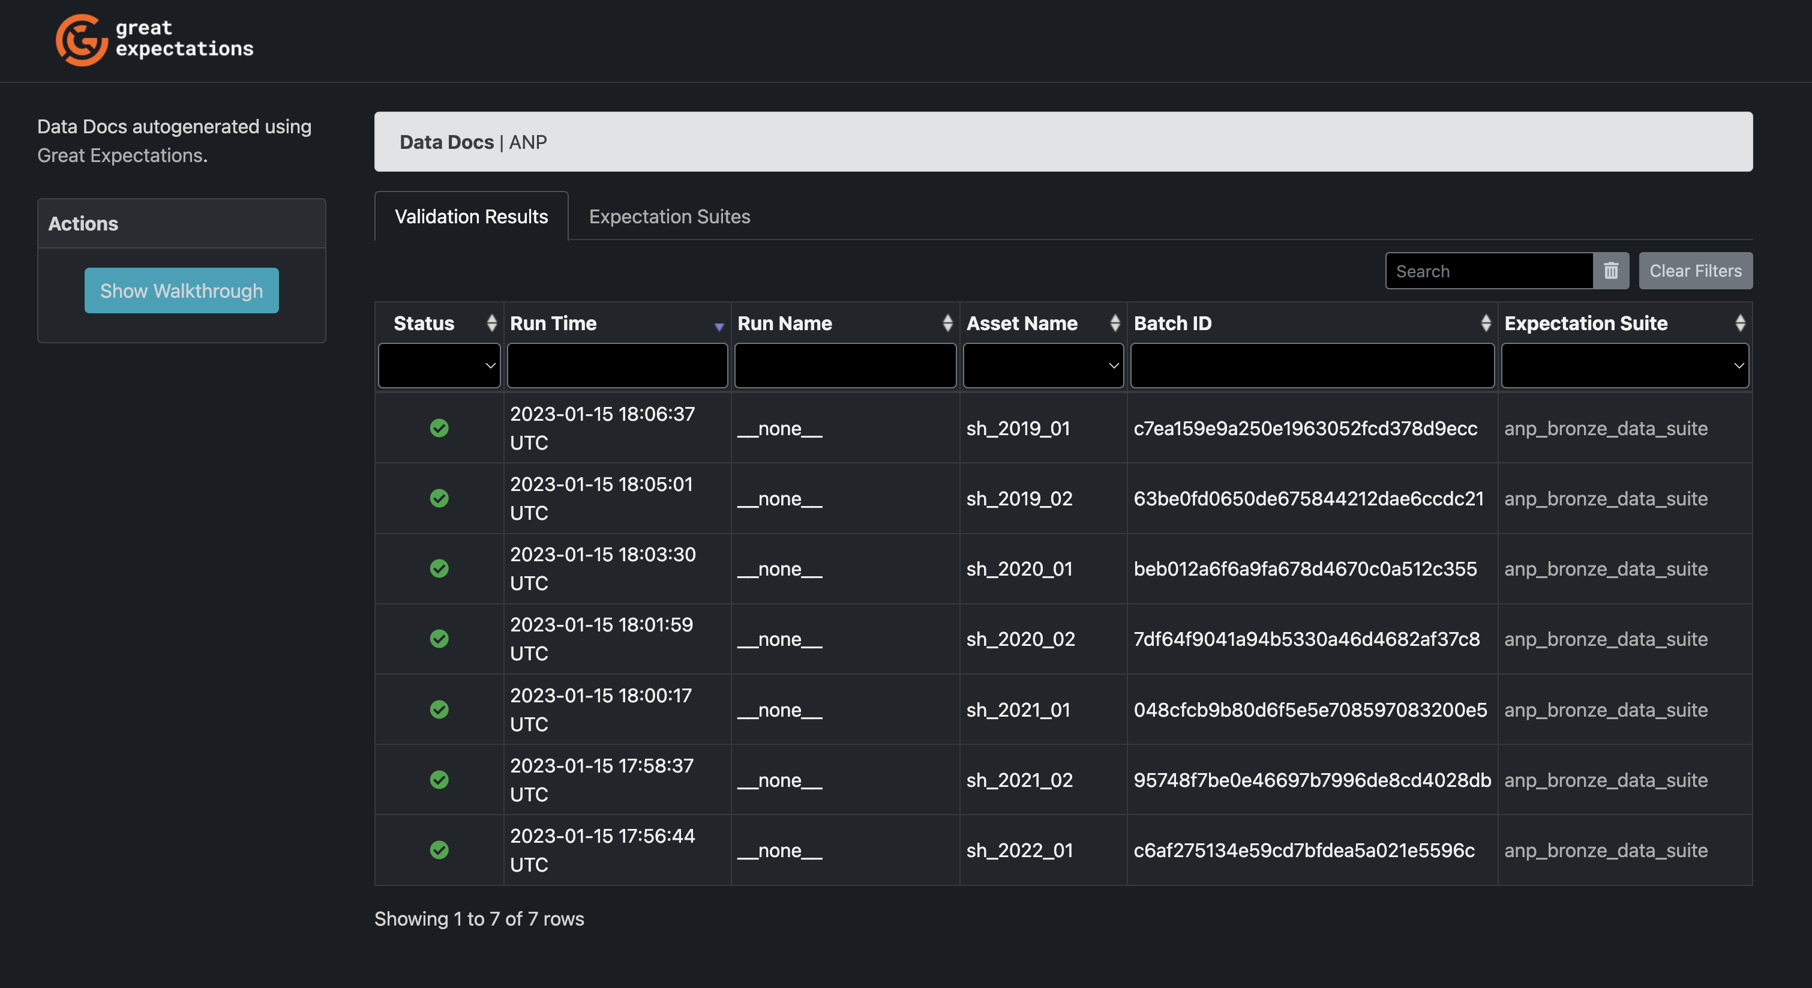Open anp_bronze_data_suite link for sh_2021_01

pos(1606,710)
